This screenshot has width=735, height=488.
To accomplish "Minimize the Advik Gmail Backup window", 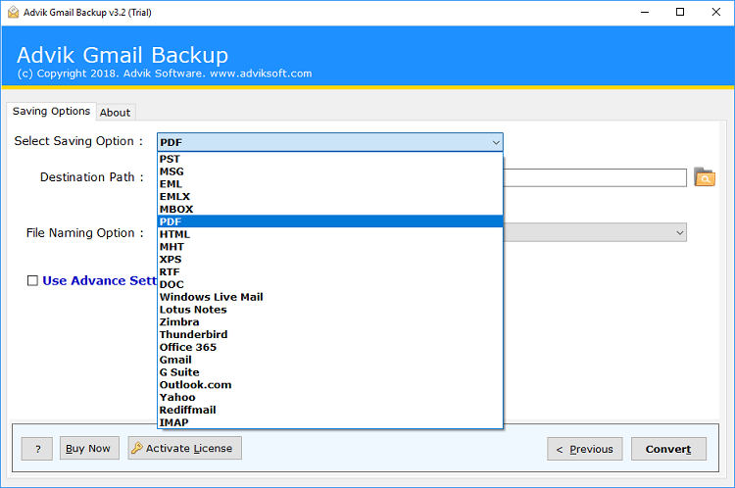I will 645,12.
